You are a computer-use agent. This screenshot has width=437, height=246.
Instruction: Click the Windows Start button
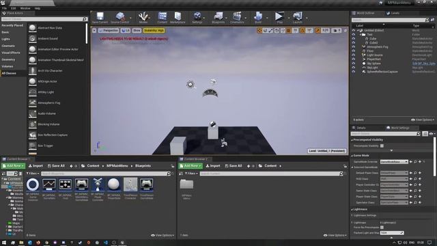4,243
